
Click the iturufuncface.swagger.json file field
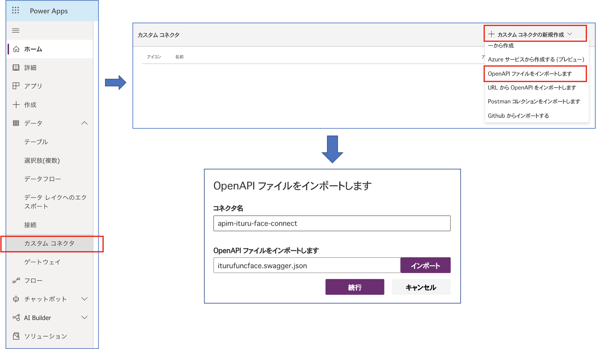click(x=307, y=265)
